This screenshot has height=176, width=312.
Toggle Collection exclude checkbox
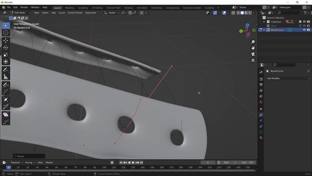(300, 22)
